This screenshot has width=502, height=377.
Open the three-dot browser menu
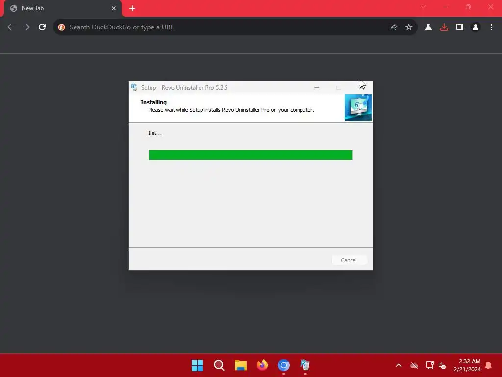(x=491, y=27)
